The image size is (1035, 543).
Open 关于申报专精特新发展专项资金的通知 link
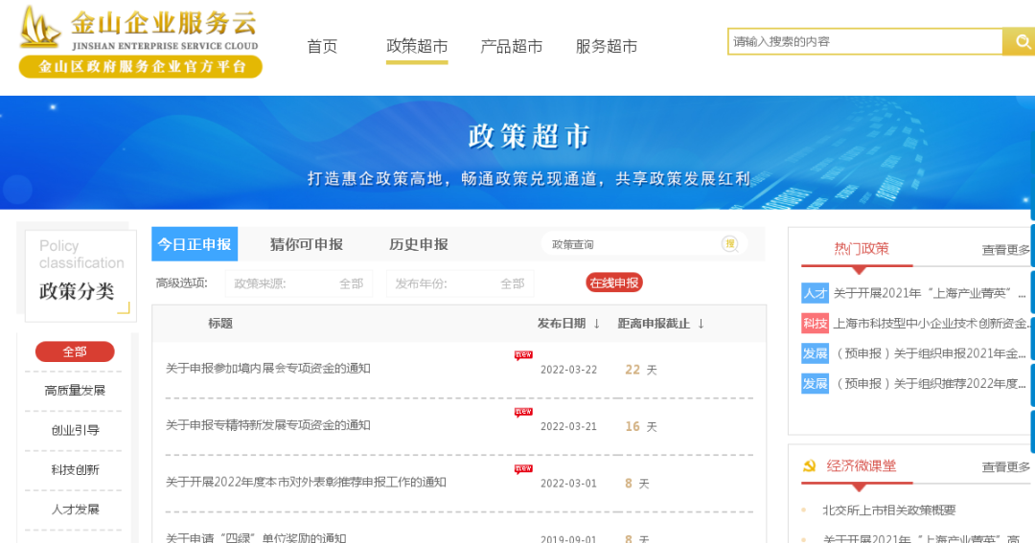[x=267, y=425]
